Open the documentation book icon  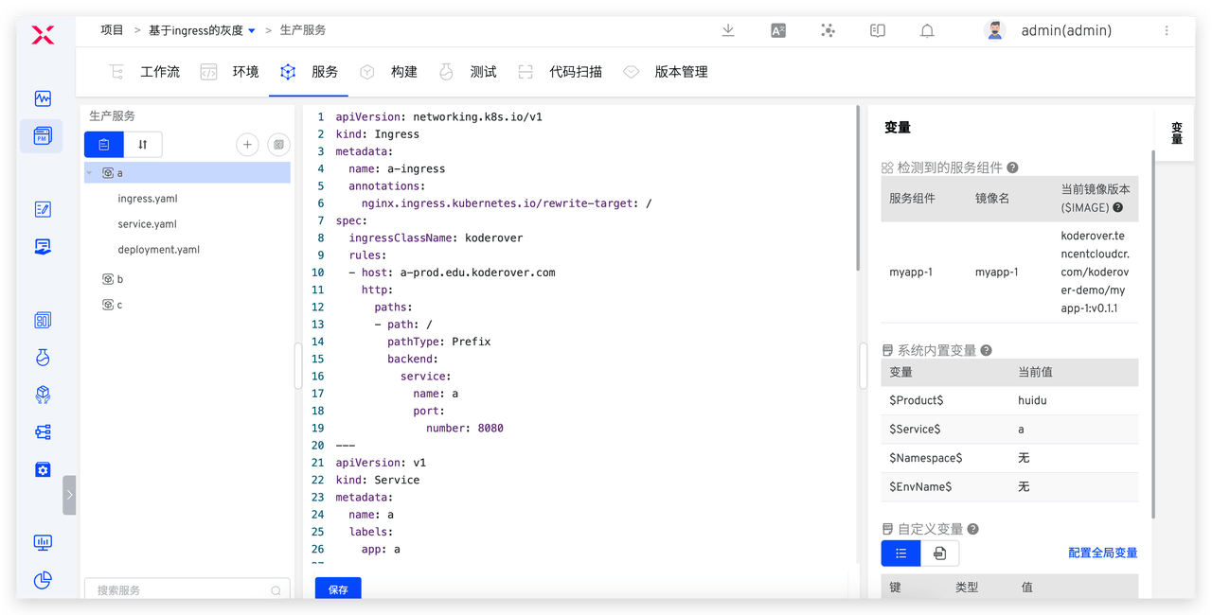click(x=878, y=30)
